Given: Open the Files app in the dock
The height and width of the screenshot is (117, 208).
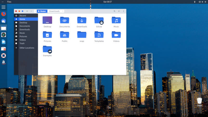Looking at the screenshot, I should 3,28.
